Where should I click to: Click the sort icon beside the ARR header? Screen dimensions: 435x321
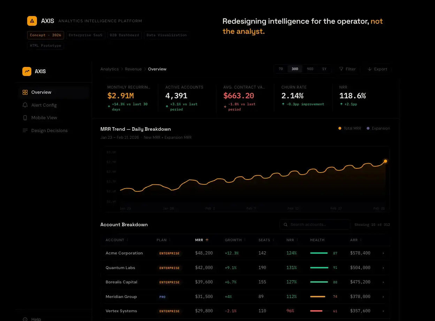tap(361, 240)
